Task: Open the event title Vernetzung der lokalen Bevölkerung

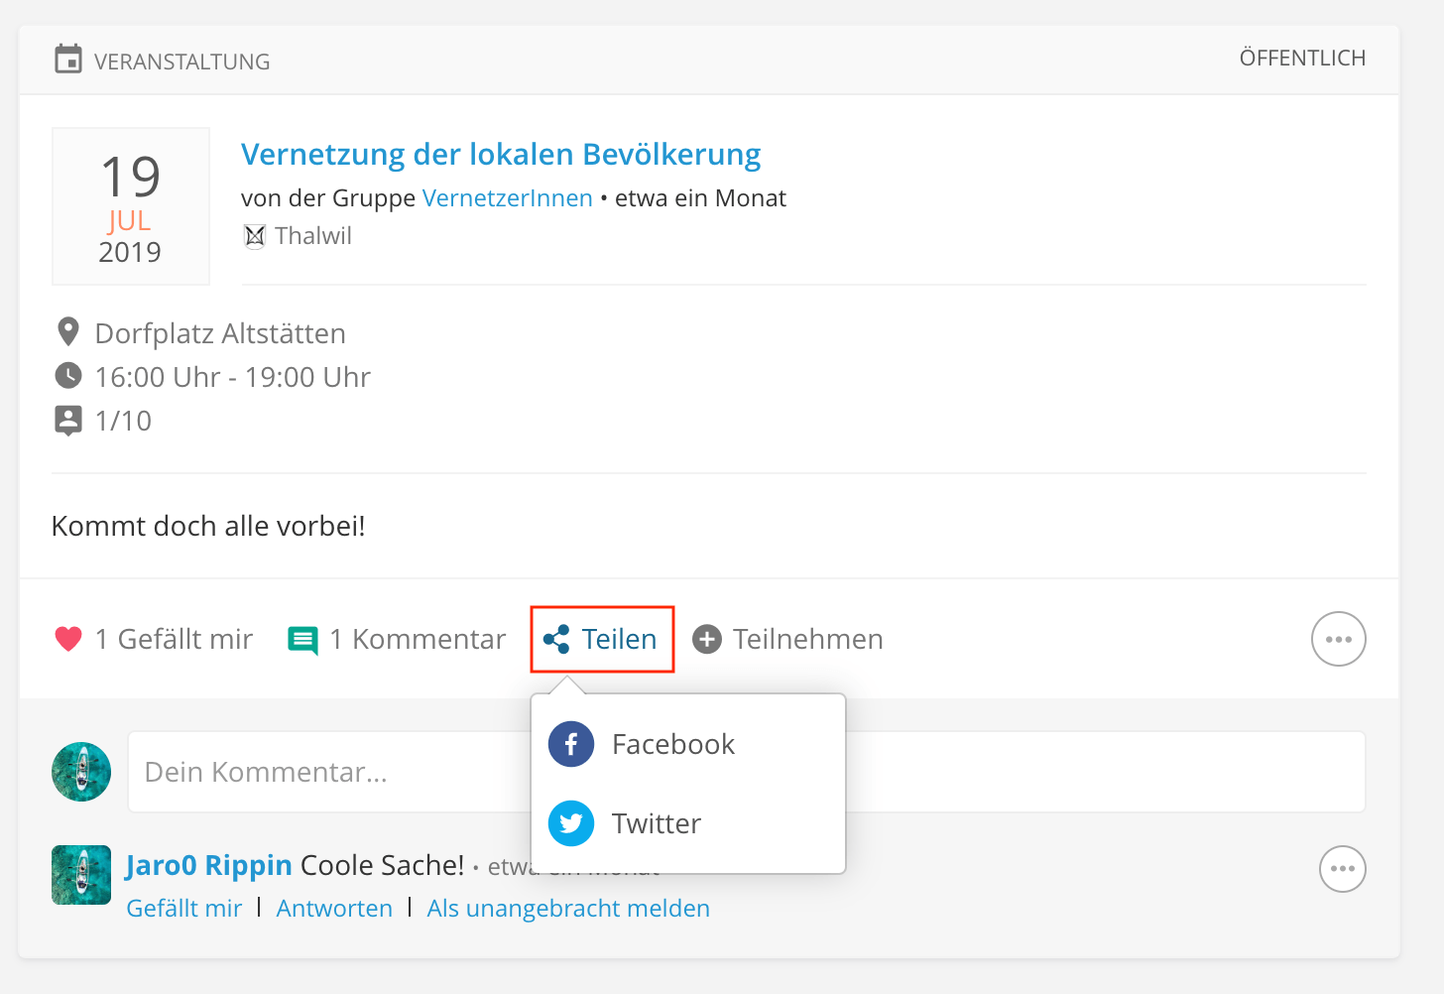Action: 501,154
